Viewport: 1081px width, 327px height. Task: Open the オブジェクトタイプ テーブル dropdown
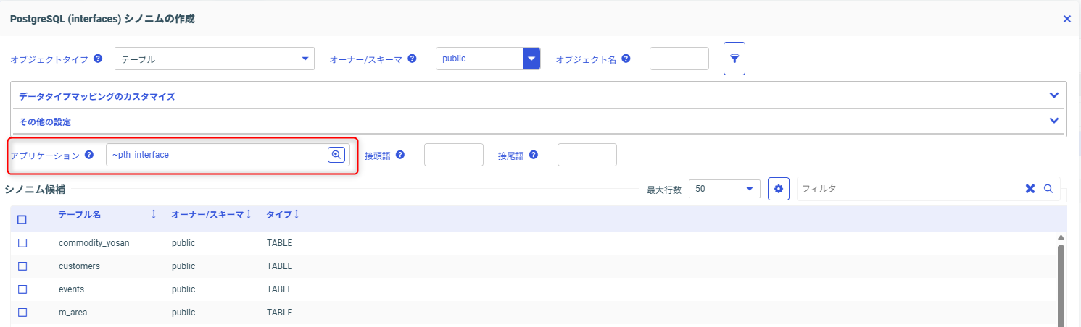[215, 59]
